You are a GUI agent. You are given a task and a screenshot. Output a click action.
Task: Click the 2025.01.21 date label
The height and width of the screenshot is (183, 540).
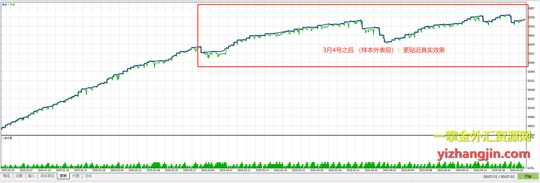[81, 170]
